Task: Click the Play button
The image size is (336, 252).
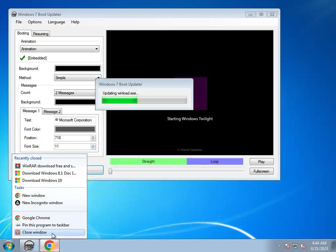Action: pos(262,161)
